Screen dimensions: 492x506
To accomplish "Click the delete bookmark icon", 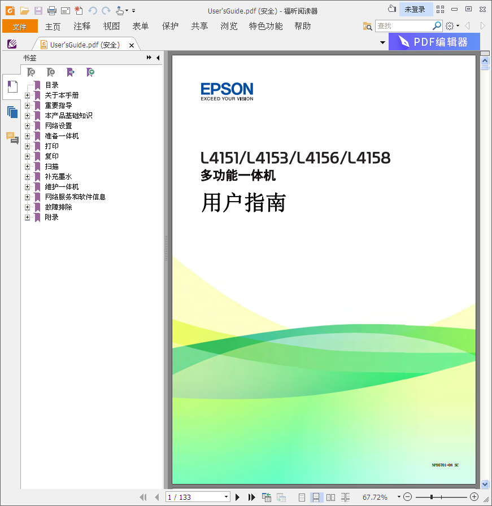I will [x=31, y=72].
